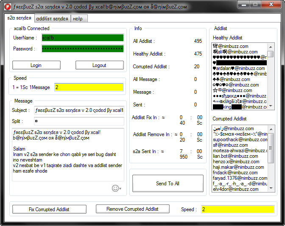Click the Subject input field

[x=79, y=110]
